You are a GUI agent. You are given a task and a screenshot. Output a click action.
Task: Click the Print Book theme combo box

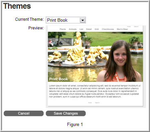[66, 20]
